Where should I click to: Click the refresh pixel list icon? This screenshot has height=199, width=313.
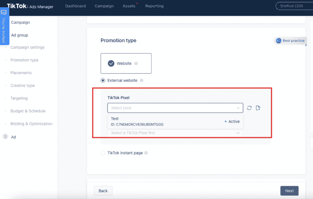tap(249, 108)
